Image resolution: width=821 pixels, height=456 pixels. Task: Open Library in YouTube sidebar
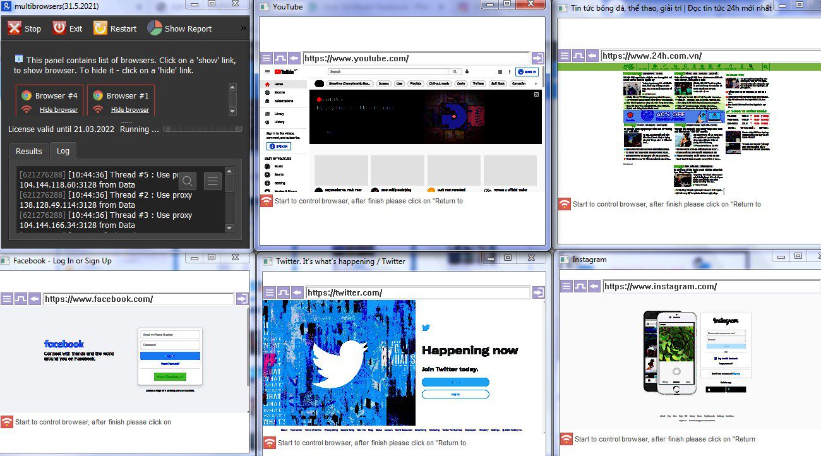click(275, 114)
